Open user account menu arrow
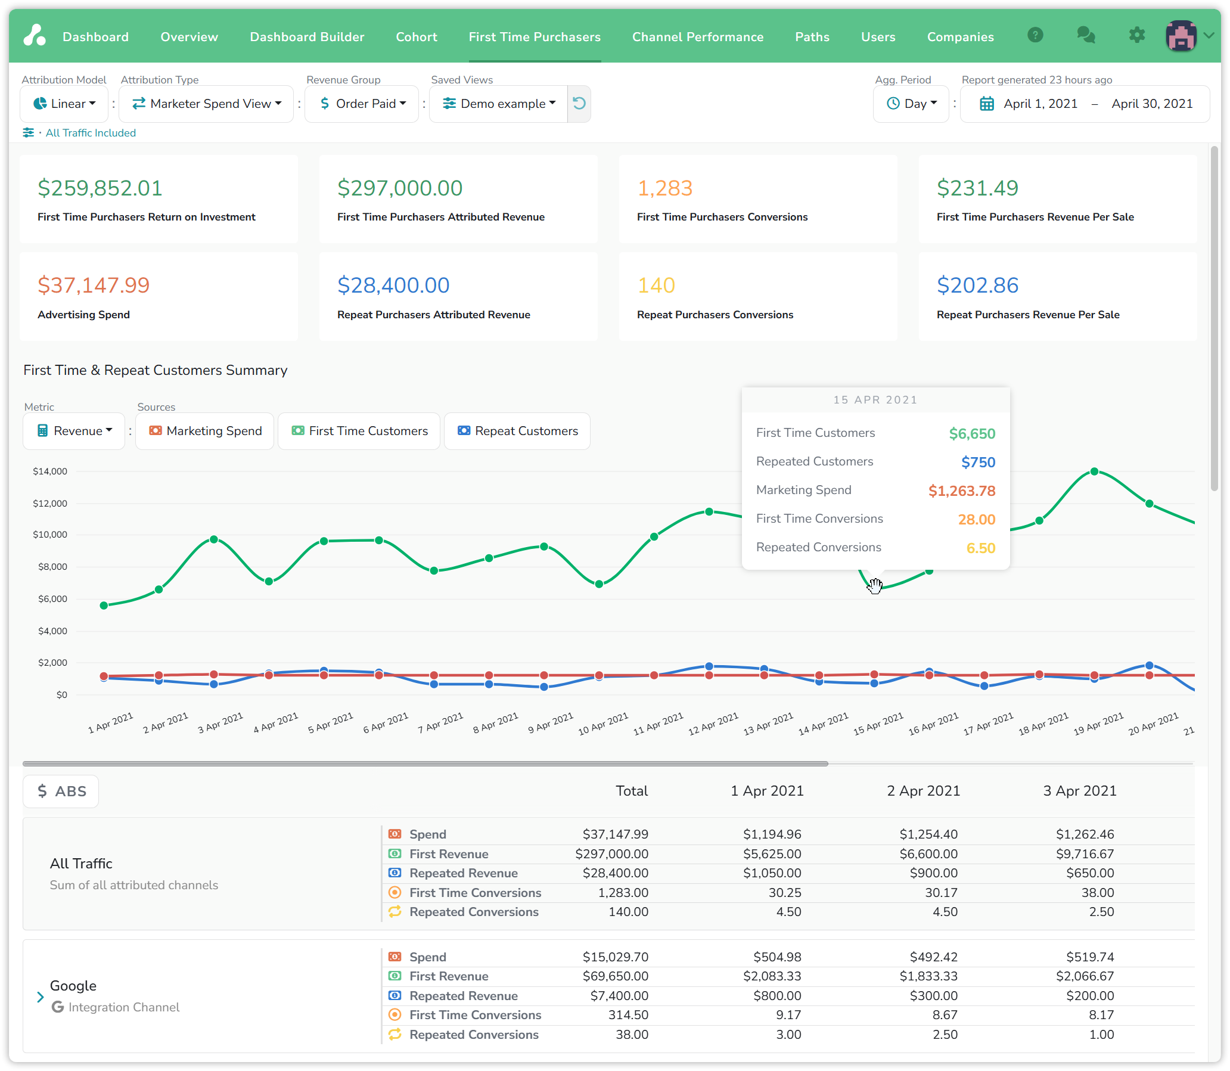This screenshot has height=1071, width=1230. coord(1209,36)
